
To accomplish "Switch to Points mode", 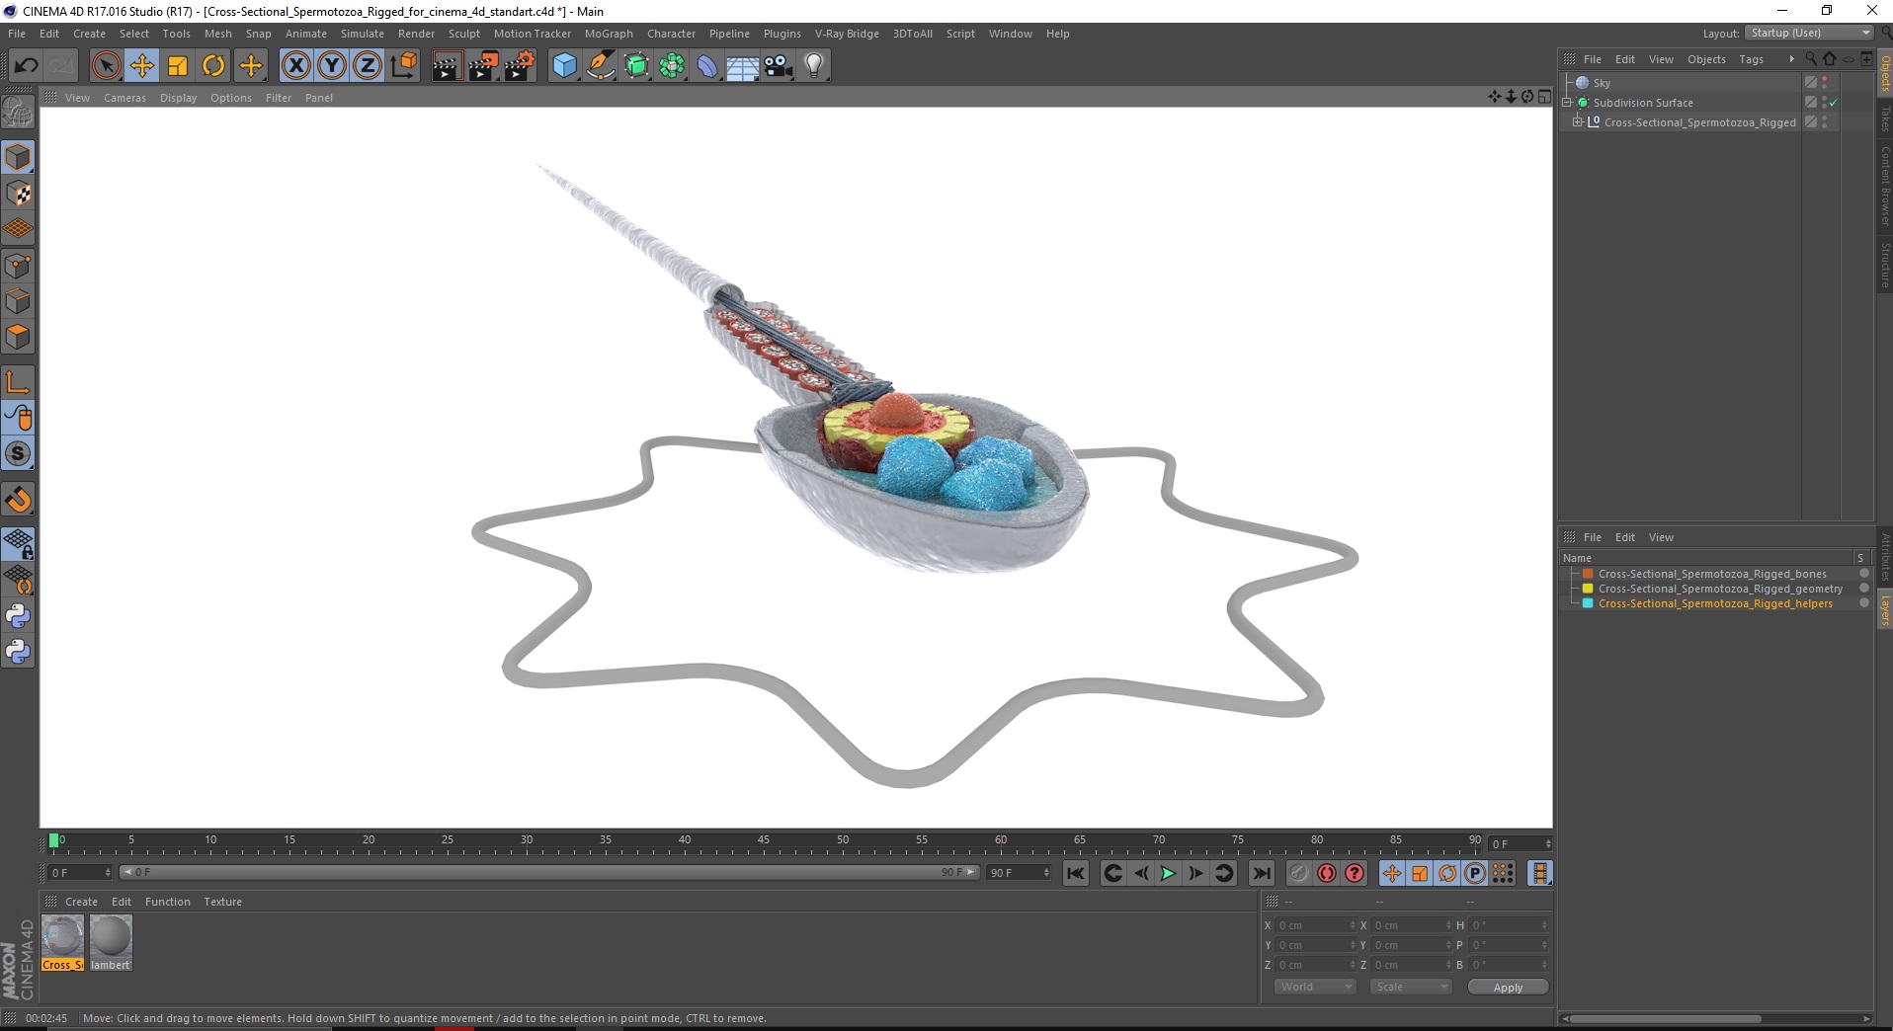I will 18,266.
